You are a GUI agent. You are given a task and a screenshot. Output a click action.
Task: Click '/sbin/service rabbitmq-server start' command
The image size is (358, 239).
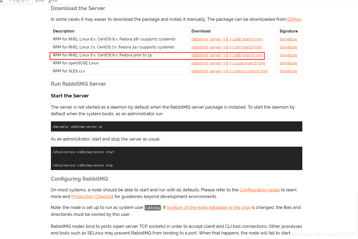pyautogui.click(x=84, y=152)
